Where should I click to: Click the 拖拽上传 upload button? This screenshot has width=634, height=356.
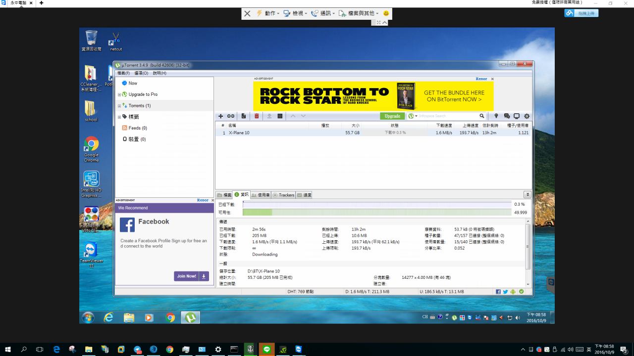(x=581, y=13)
